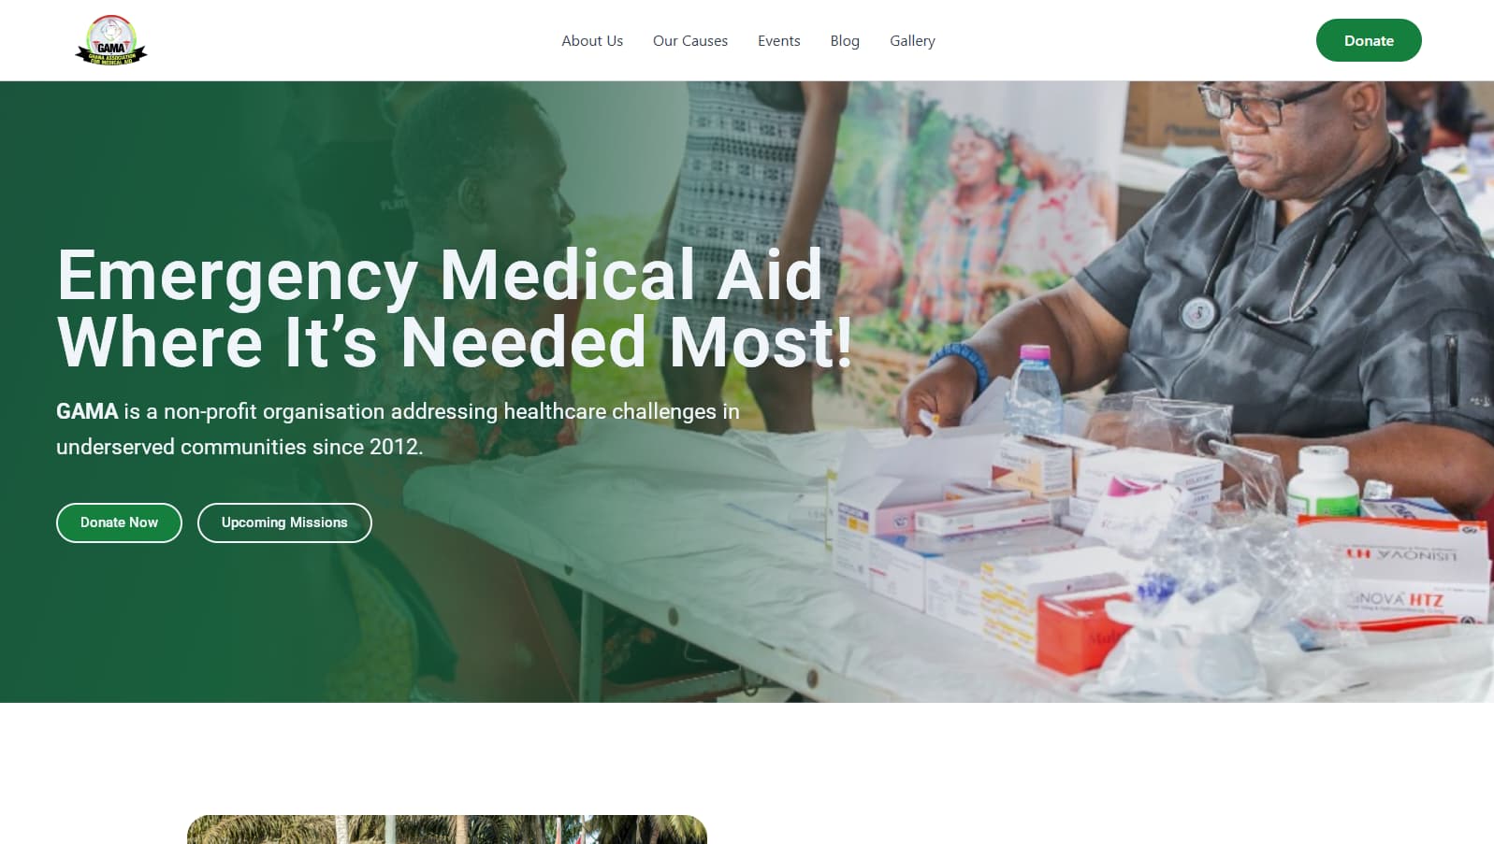This screenshot has height=844, width=1494.
Task: Open the About Us page
Action: click(592, 41)
